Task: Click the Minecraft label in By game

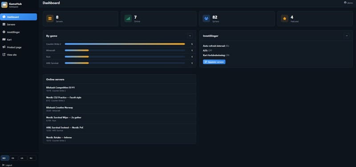Action: (x=51, y=50)
